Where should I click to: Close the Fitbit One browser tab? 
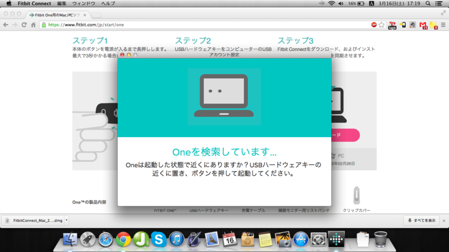pos(85,15)
